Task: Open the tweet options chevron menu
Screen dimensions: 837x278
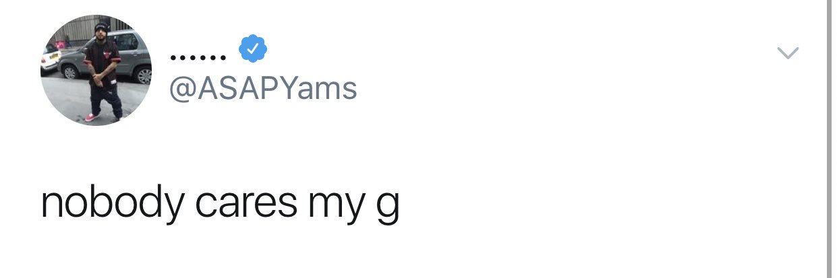Action: [x=787, y=53]
